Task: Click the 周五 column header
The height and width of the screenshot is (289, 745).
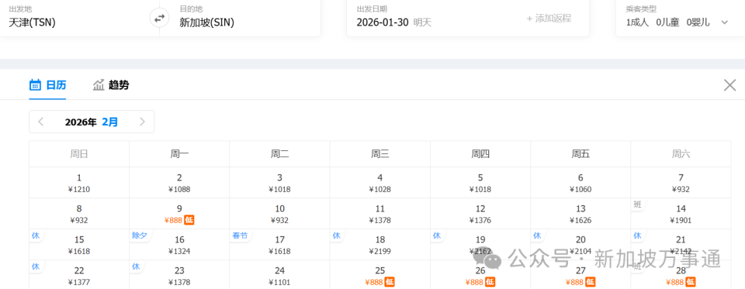Action: 580,153
